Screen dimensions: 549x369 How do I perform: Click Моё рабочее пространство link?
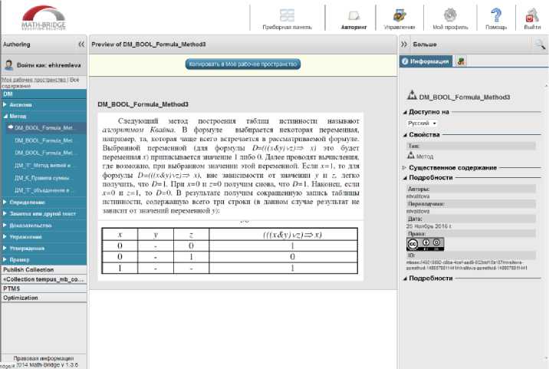(34, 80)
